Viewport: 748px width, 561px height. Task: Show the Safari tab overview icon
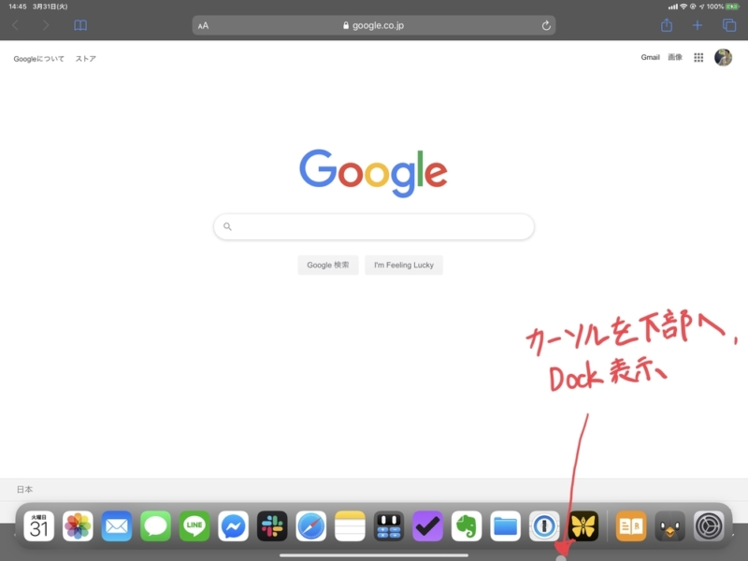(x=729, y=25)
